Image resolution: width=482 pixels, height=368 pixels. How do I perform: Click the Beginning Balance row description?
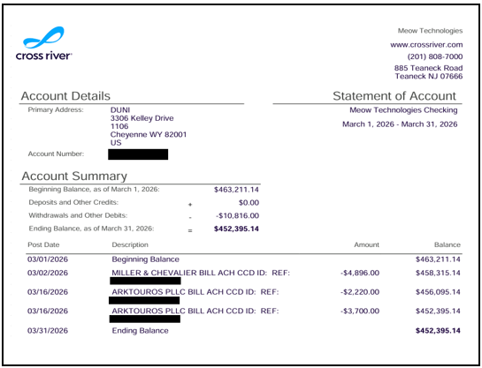click(145, 259)
